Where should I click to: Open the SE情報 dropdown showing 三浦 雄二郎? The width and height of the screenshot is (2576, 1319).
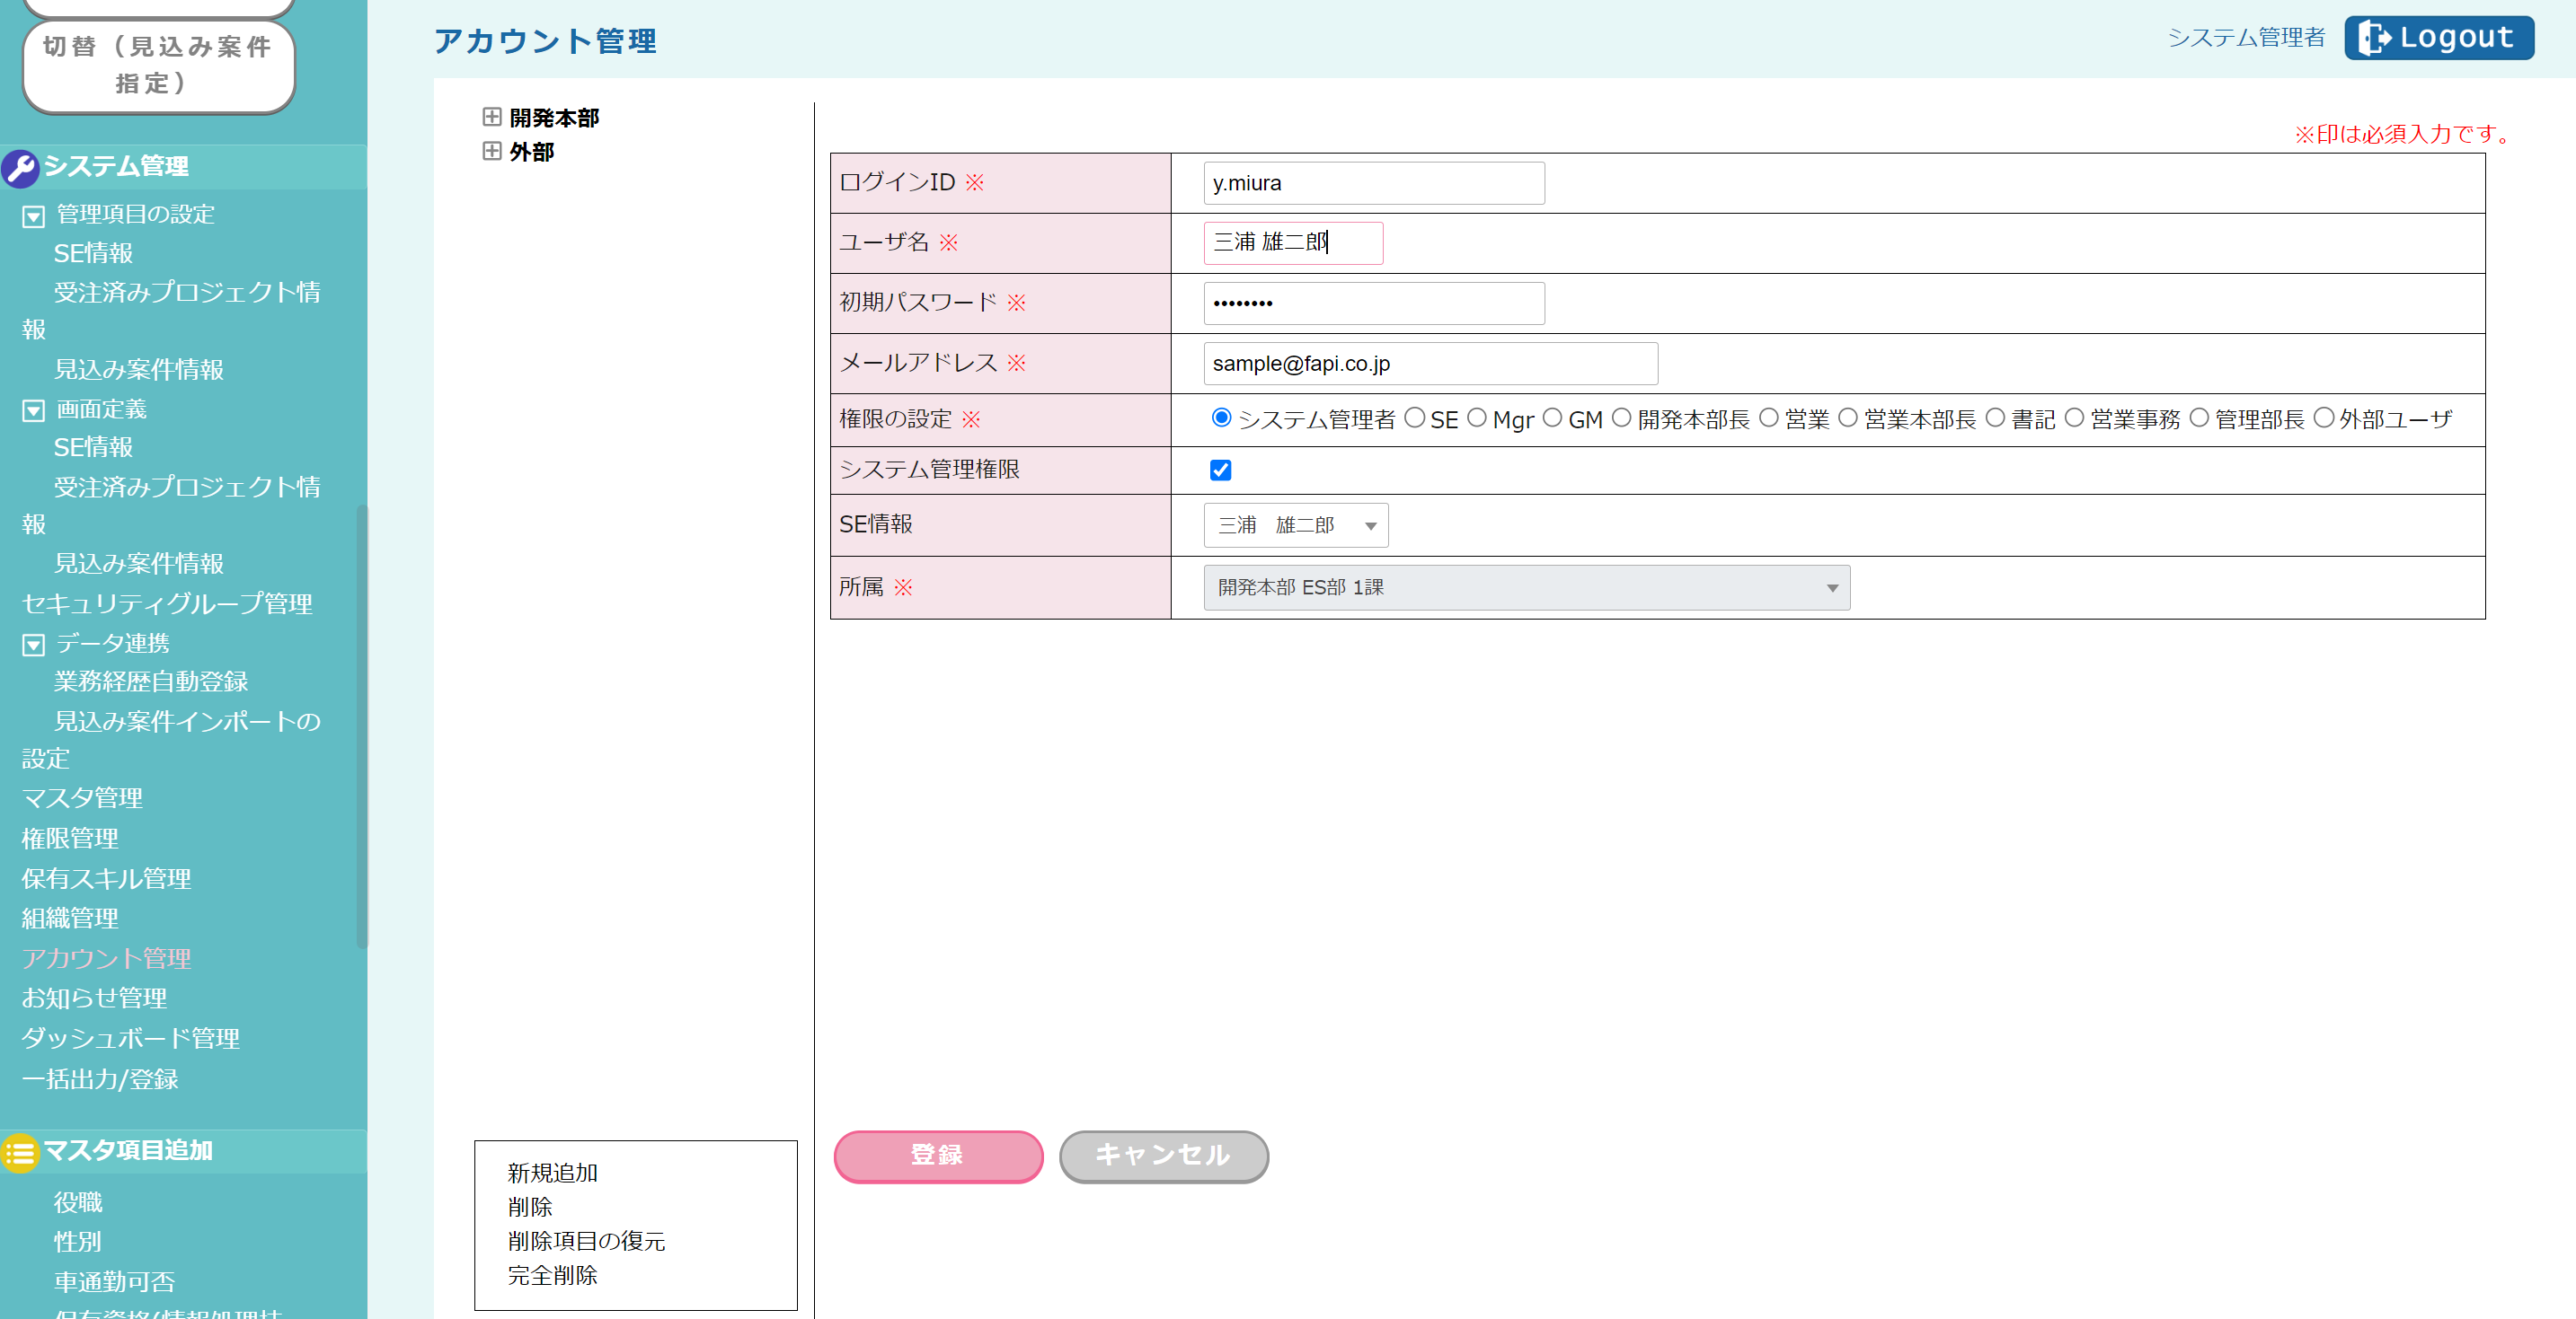[x=1295, y=525]
